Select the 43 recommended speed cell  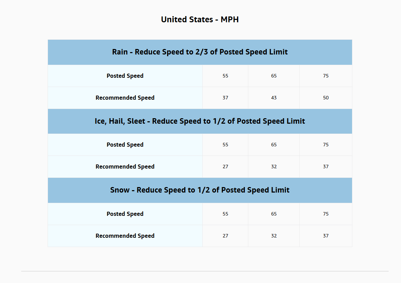(274, 98)
